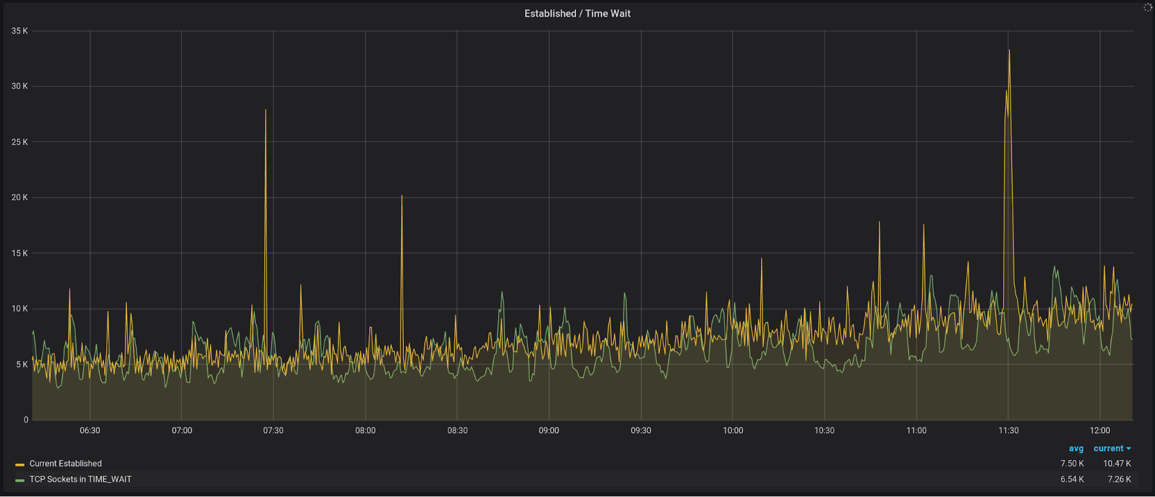
Task: Click the 10:00 time axis label
Action: (733, 431)
